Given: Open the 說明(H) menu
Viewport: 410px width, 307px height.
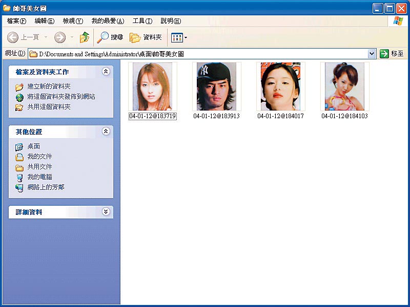Looking at the screenshot, I should 171,21.
